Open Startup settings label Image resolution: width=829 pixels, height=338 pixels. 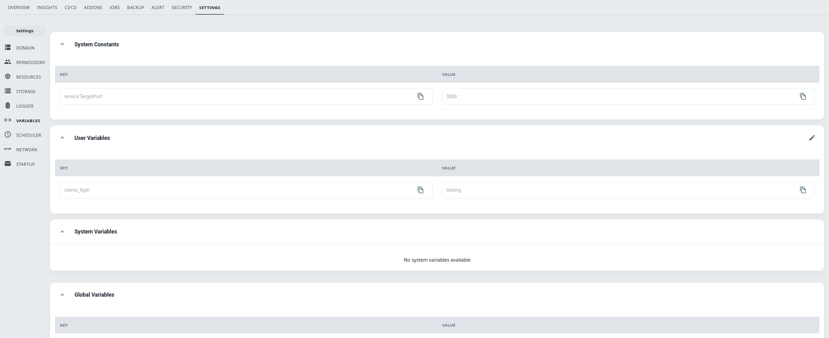tap(25, 164)
